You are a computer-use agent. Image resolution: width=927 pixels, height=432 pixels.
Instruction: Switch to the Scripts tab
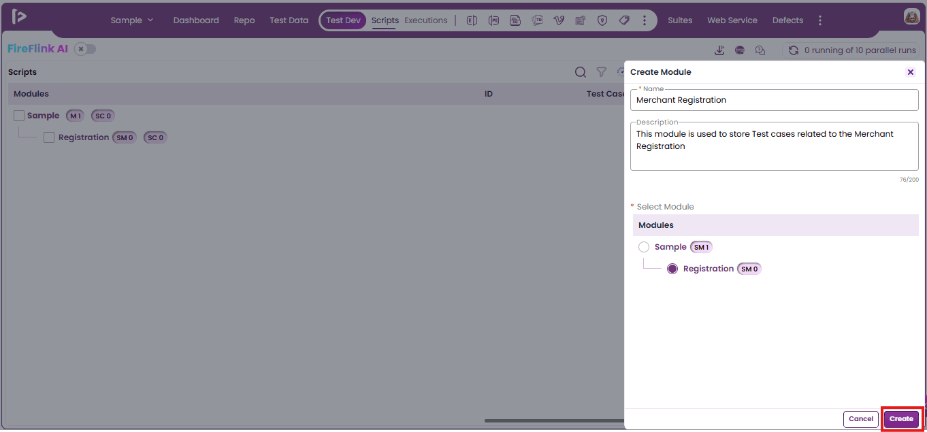pyautogui.click(x=385, y=20)
